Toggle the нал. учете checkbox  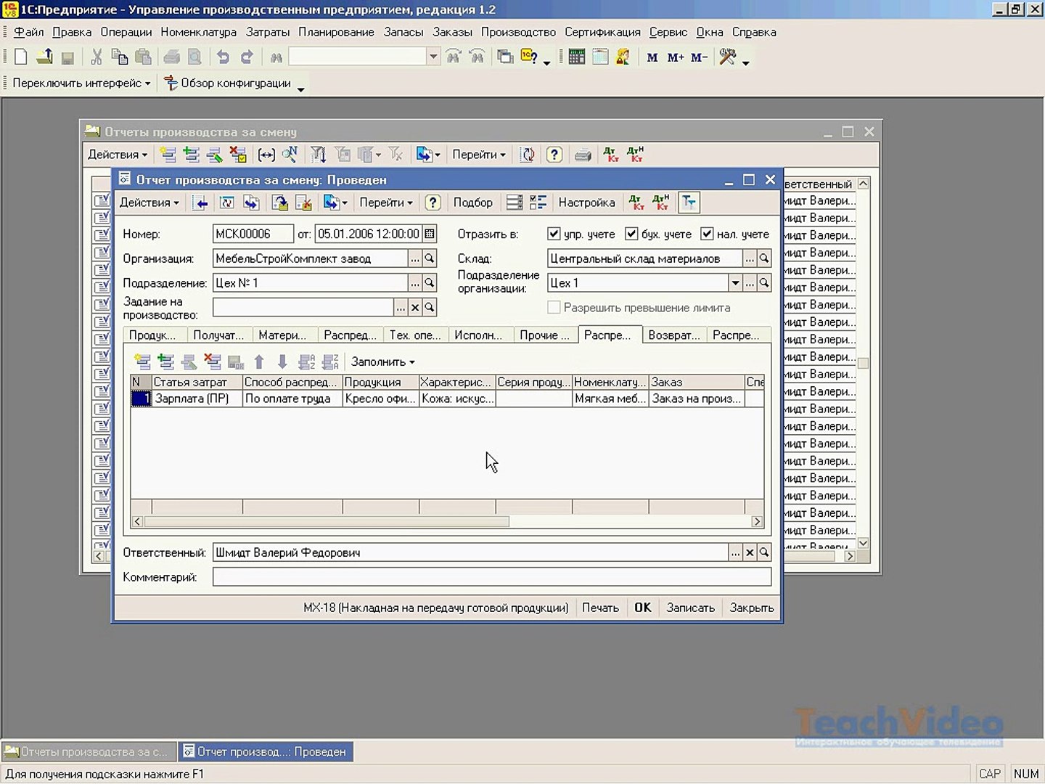(x=707, y=234)
